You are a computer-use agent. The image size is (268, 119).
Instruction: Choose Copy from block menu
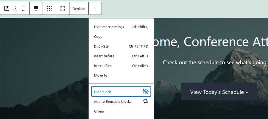pos(98,37)
